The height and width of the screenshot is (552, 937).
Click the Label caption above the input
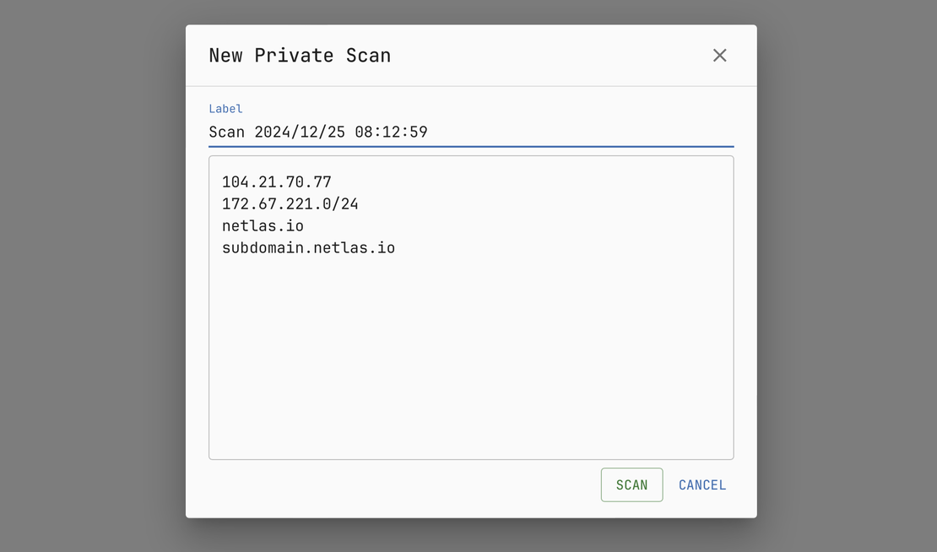click(225, 108)
